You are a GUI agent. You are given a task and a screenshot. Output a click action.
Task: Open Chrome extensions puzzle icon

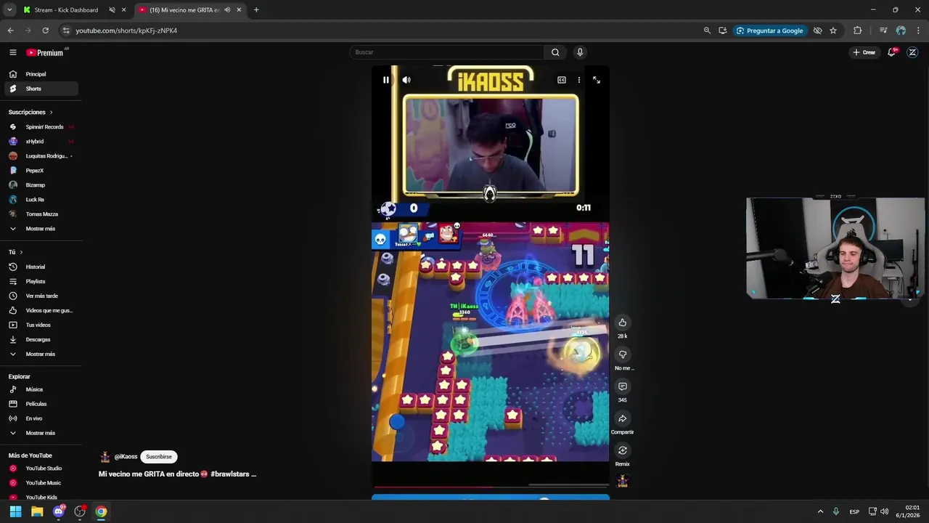click(x=857, y=31)
